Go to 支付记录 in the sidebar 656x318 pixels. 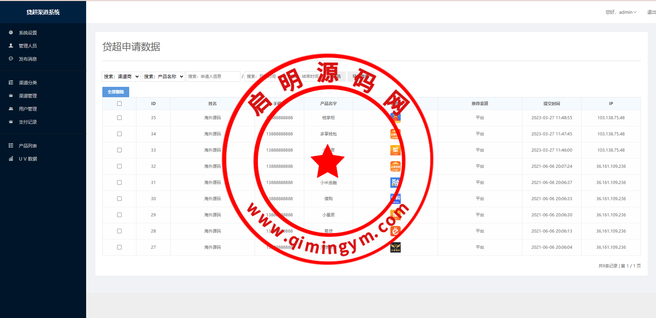click(28, 122)
